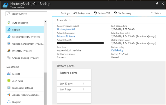
Task: Click the Search (Ctrl+/) field
Action: [26, 14]
